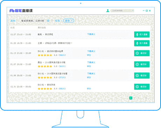Download handout for 01.06 20:00 lesson
Viewport: 161px width, 128px height.
point(91,73)
